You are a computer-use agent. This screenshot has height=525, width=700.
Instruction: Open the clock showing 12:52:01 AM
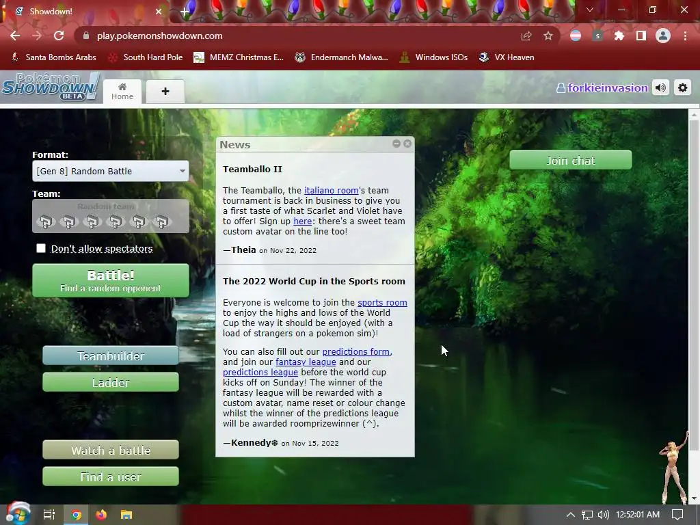point(638,515)
